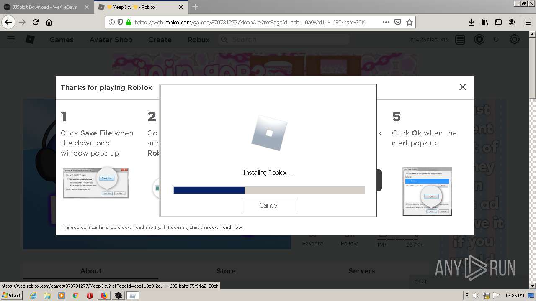Screen dimensions: 536x301
Task: Open the Windows Start menu
Action: click(12, 295)
